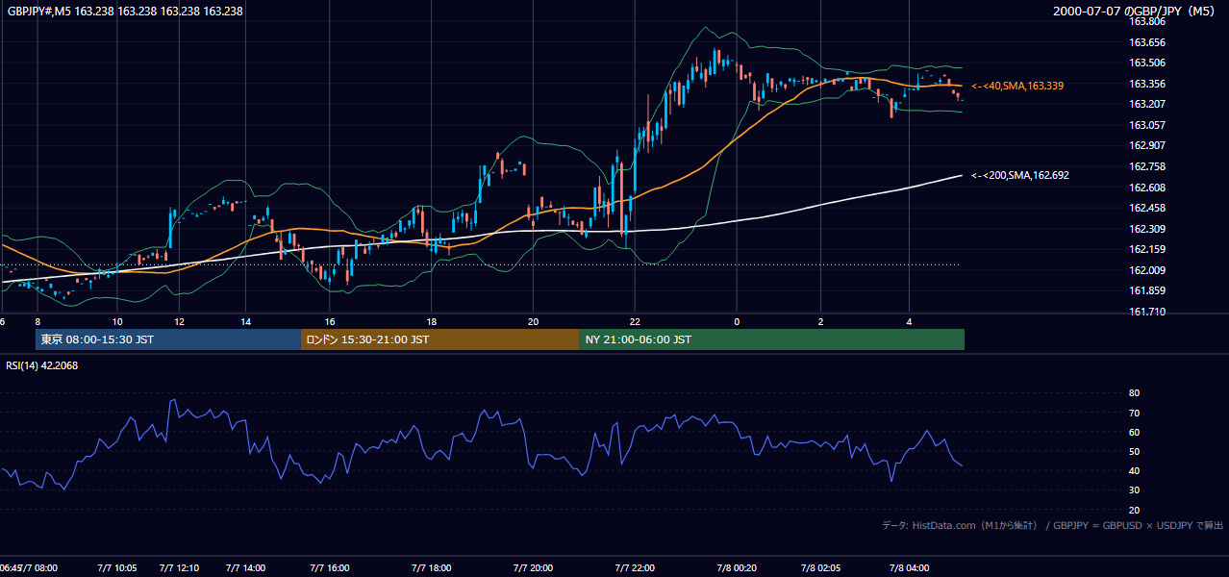
Task: Click the 7/7 16:00 time label
Action: [330, 567]
